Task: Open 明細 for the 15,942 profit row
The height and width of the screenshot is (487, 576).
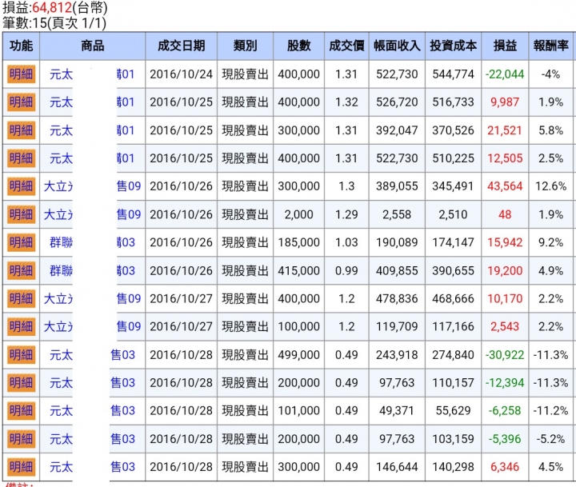Action: 21,242
